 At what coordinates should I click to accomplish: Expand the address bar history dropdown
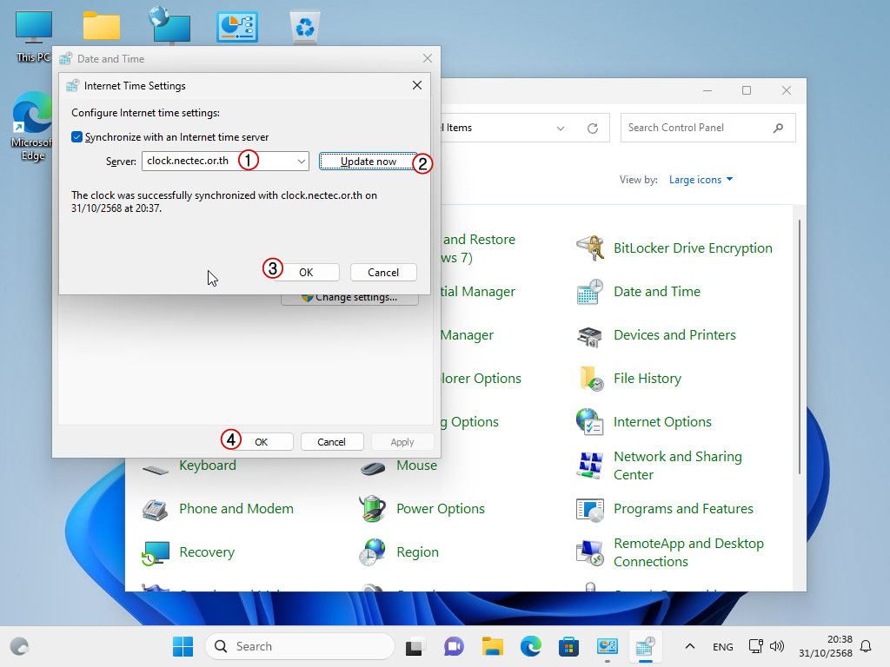561,129
